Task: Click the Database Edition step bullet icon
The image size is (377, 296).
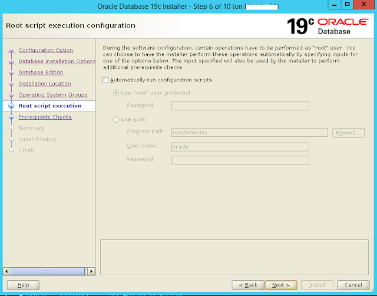Action: pyautogui.click(x=11, y=73)
